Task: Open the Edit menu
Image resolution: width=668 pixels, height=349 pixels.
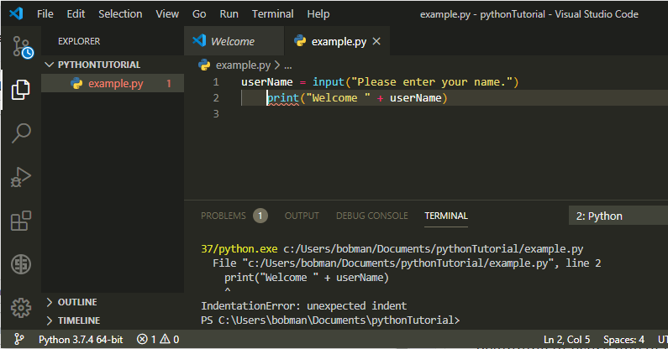Action: 76,14
